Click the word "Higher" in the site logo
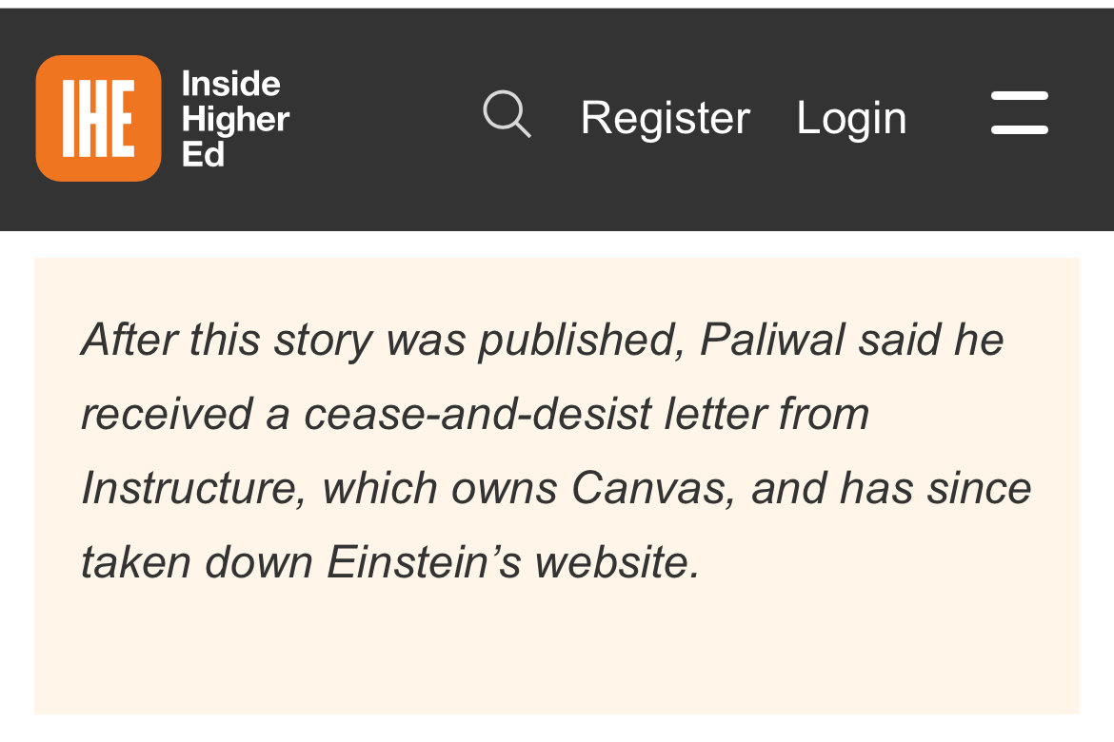 [235, 119]
